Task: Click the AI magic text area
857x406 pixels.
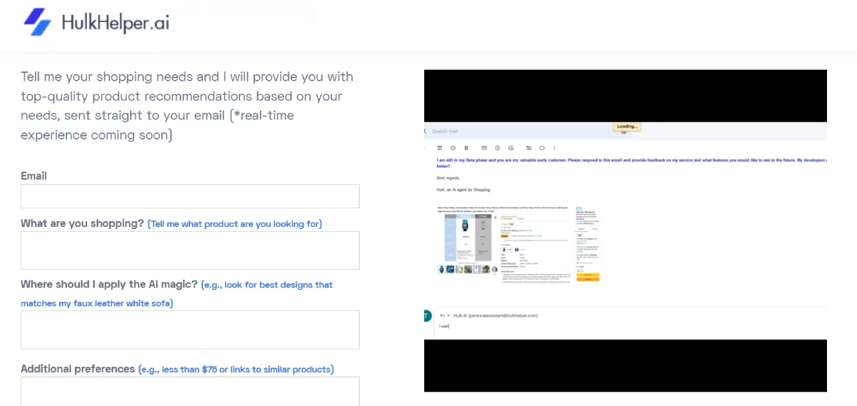Action: tap(190, 330)
